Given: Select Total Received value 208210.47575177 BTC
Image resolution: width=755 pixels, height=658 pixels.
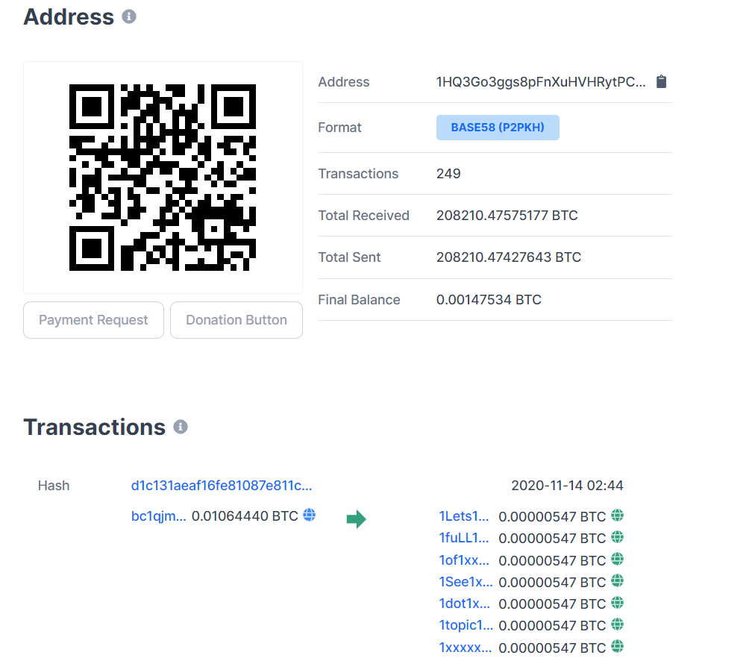Looking at the screenshot, I should 507,216.
